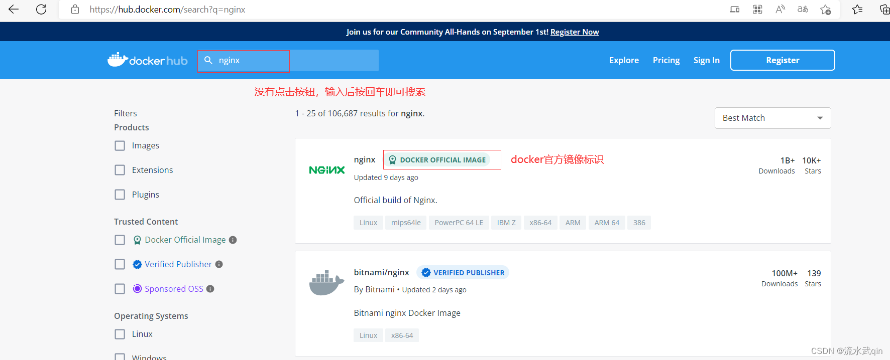Click the ARM tag on nginx result
This screenshot has width=890, height=360.
click(573, 223)
